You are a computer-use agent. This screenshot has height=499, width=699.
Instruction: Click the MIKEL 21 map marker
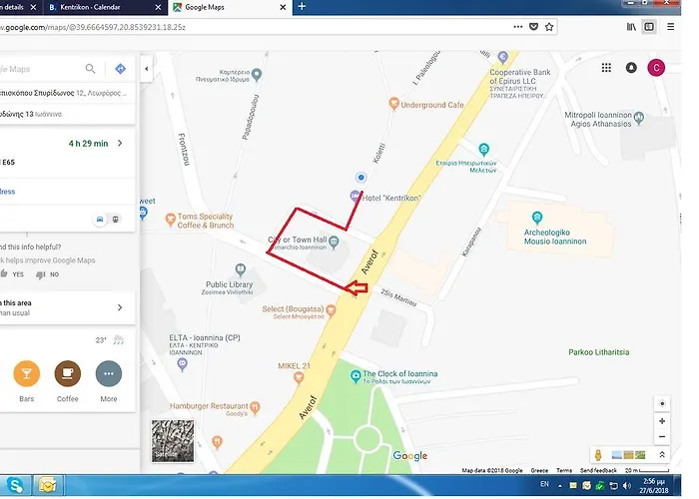tap(299, 378)
